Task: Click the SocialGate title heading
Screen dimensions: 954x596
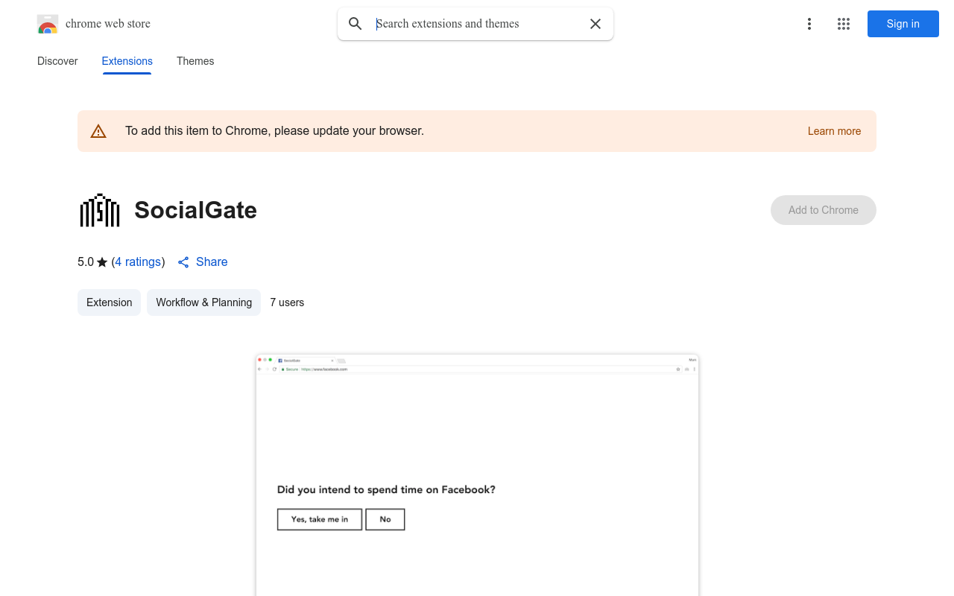Action: tap(195, 210)
